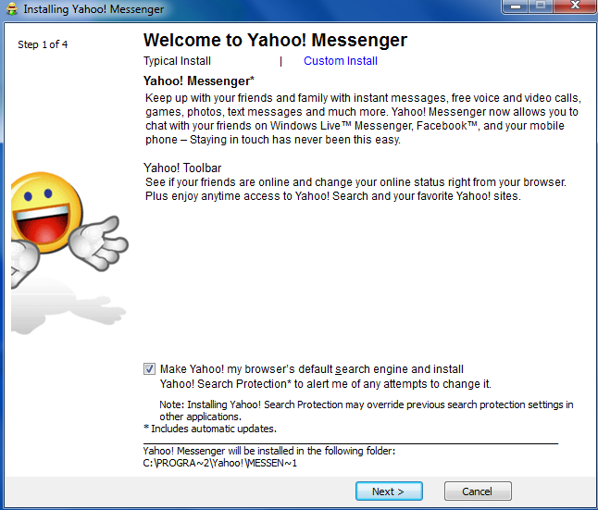The image size is (598, 510).
Task: Click the 'Welcome to Yahoo! Messenger' heading
Action: [x=275, y=40]
